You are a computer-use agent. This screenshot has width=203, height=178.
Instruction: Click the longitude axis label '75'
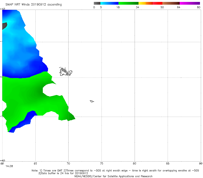101,164
